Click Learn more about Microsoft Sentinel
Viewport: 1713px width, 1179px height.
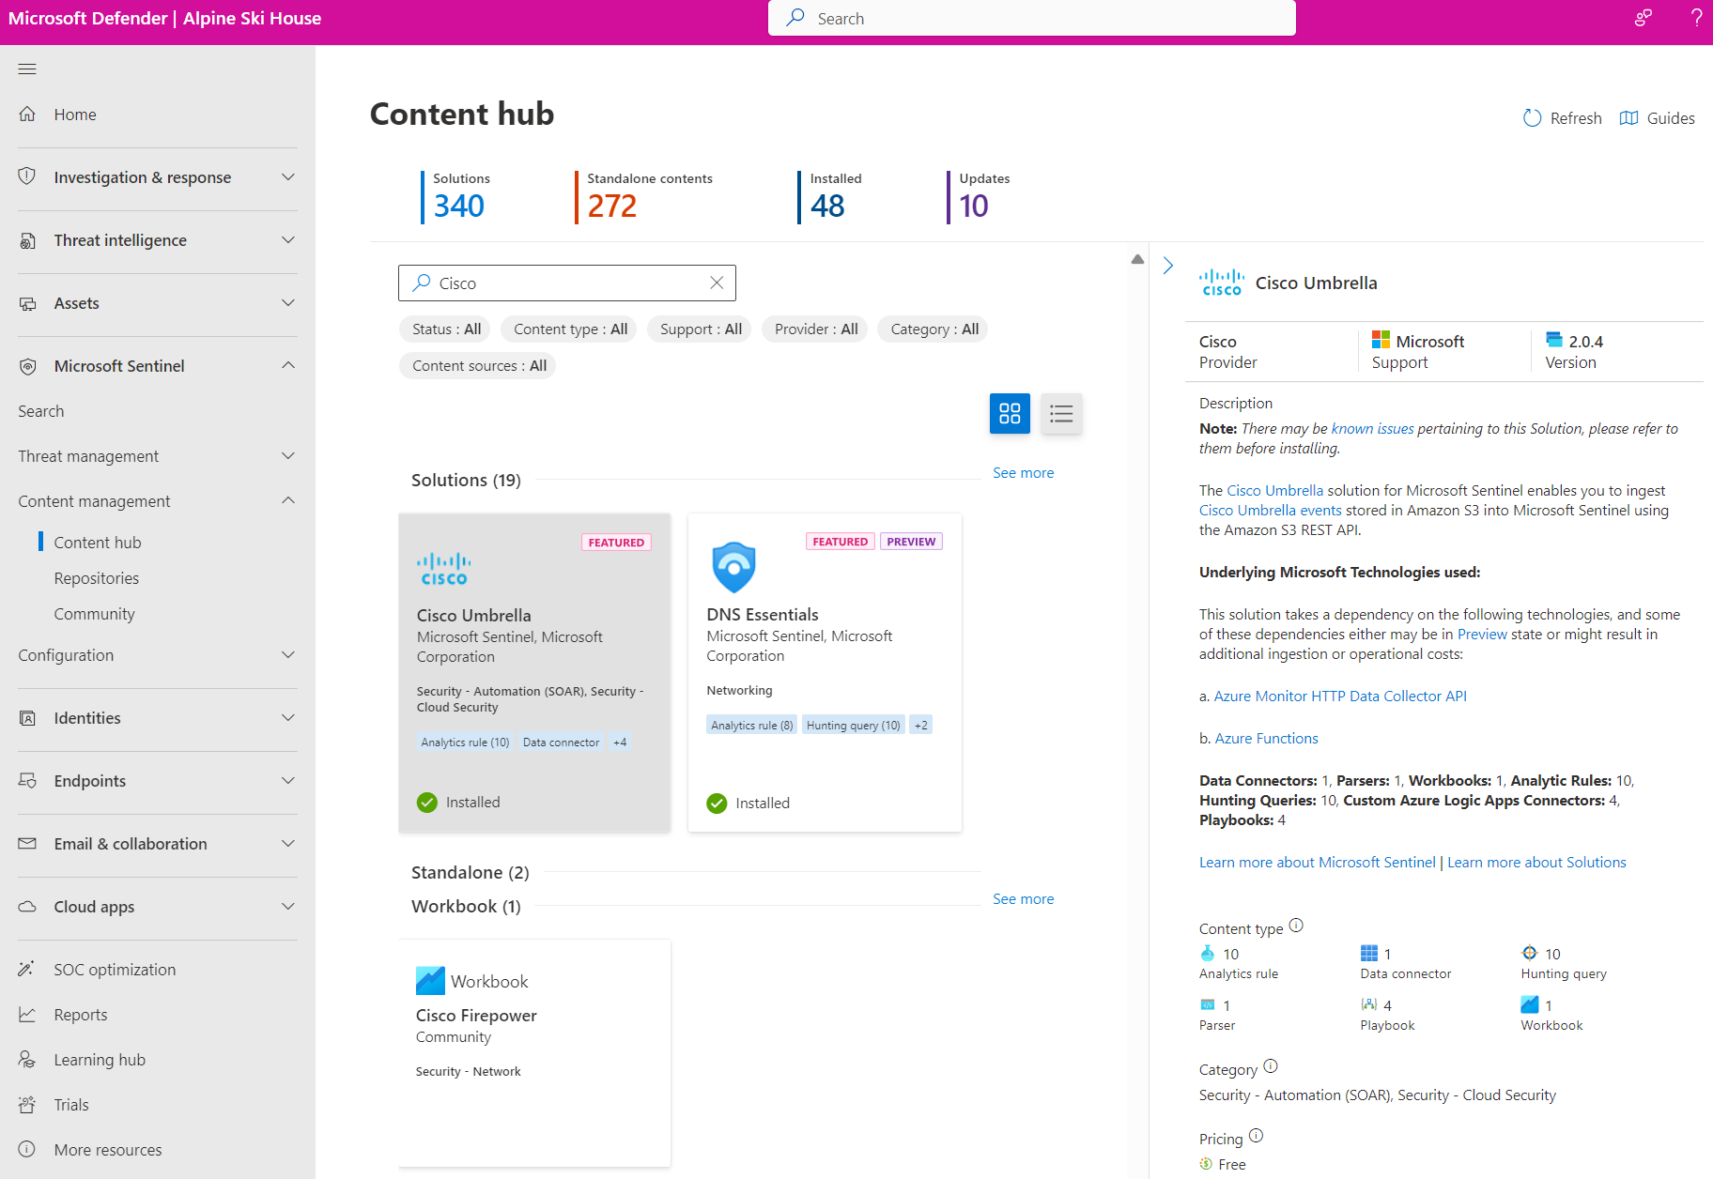point(1317,863)
